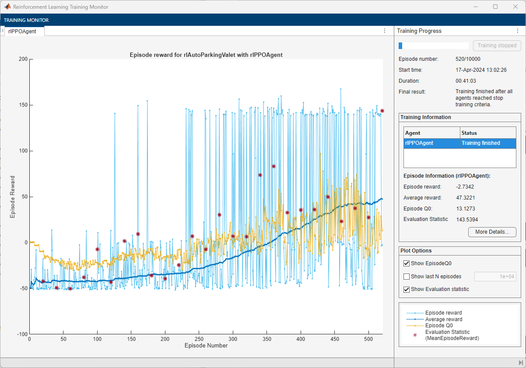Image resolution: width=526 pixels, height=368 pixels.
Task: Open the document area three-dot actions menu
Action: point(385,31)
